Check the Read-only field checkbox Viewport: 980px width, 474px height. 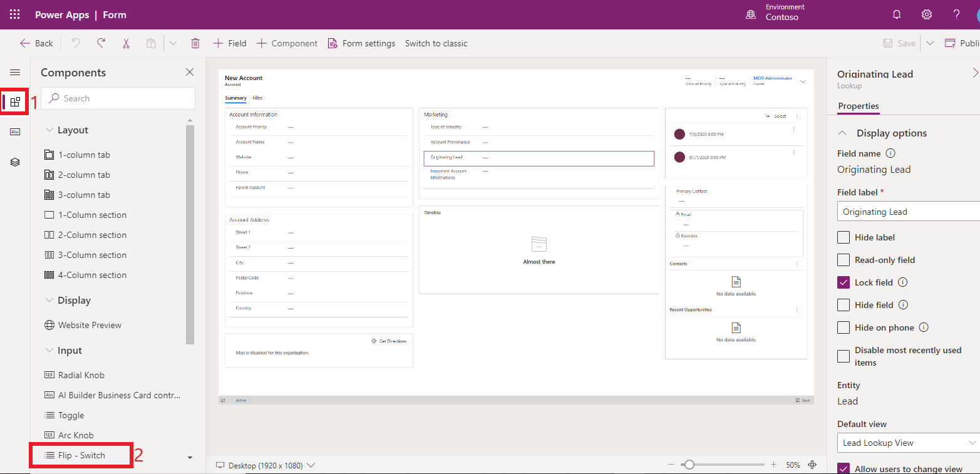point(843,260)
